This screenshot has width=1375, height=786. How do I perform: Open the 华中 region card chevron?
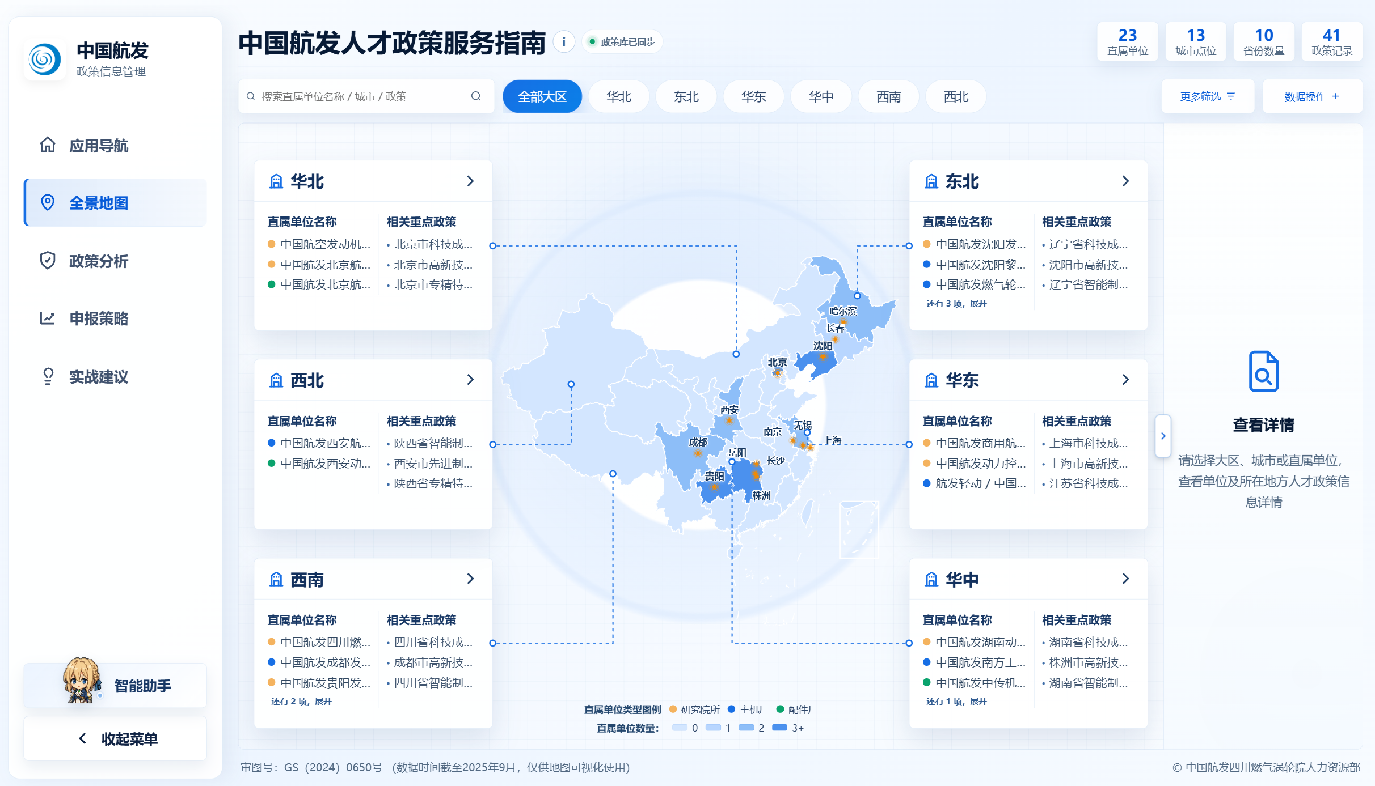[x=1125, y=579]
